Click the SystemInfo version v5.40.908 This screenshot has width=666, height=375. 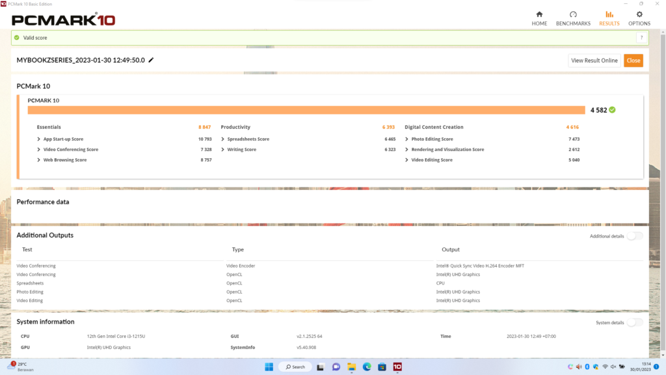coord(306,348)
